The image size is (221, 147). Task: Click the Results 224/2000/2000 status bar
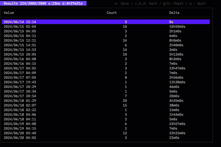[43, 3]
